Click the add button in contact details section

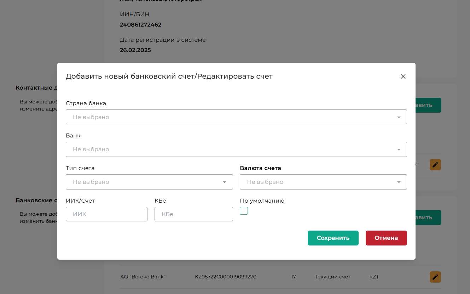428,105
